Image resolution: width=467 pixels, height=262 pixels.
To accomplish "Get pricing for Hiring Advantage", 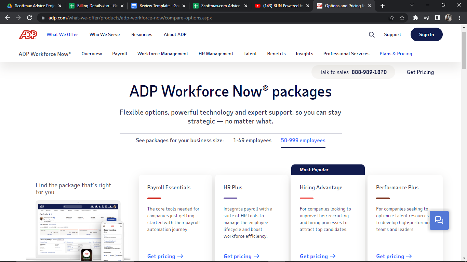I will point(318,256).
